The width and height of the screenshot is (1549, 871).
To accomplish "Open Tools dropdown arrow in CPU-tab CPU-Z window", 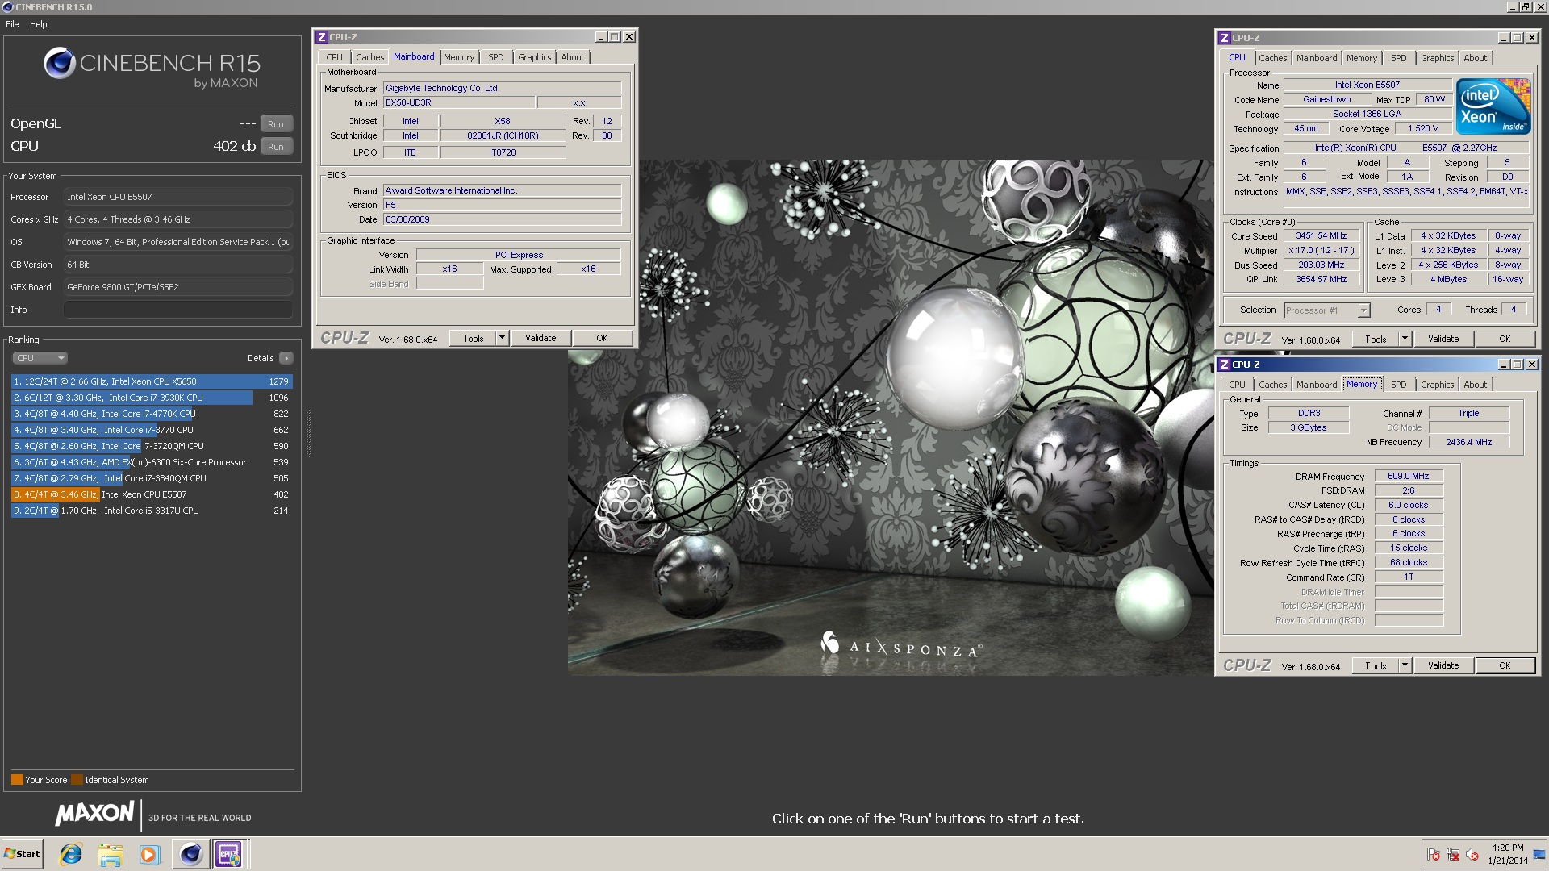I will (1405, 339).
